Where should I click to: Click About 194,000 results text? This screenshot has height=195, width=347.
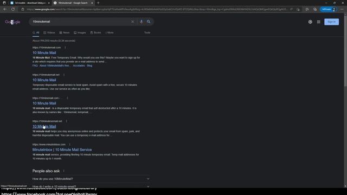[54, 41]
